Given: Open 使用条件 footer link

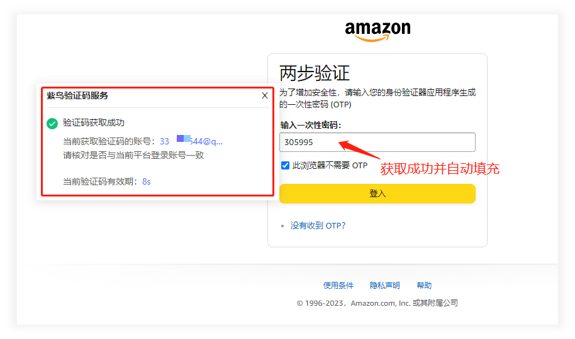Looking at the screenshot, I should tap(338, 285).
